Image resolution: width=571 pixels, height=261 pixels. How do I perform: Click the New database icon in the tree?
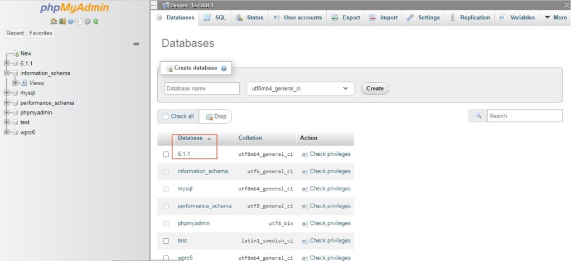[15, 53]
